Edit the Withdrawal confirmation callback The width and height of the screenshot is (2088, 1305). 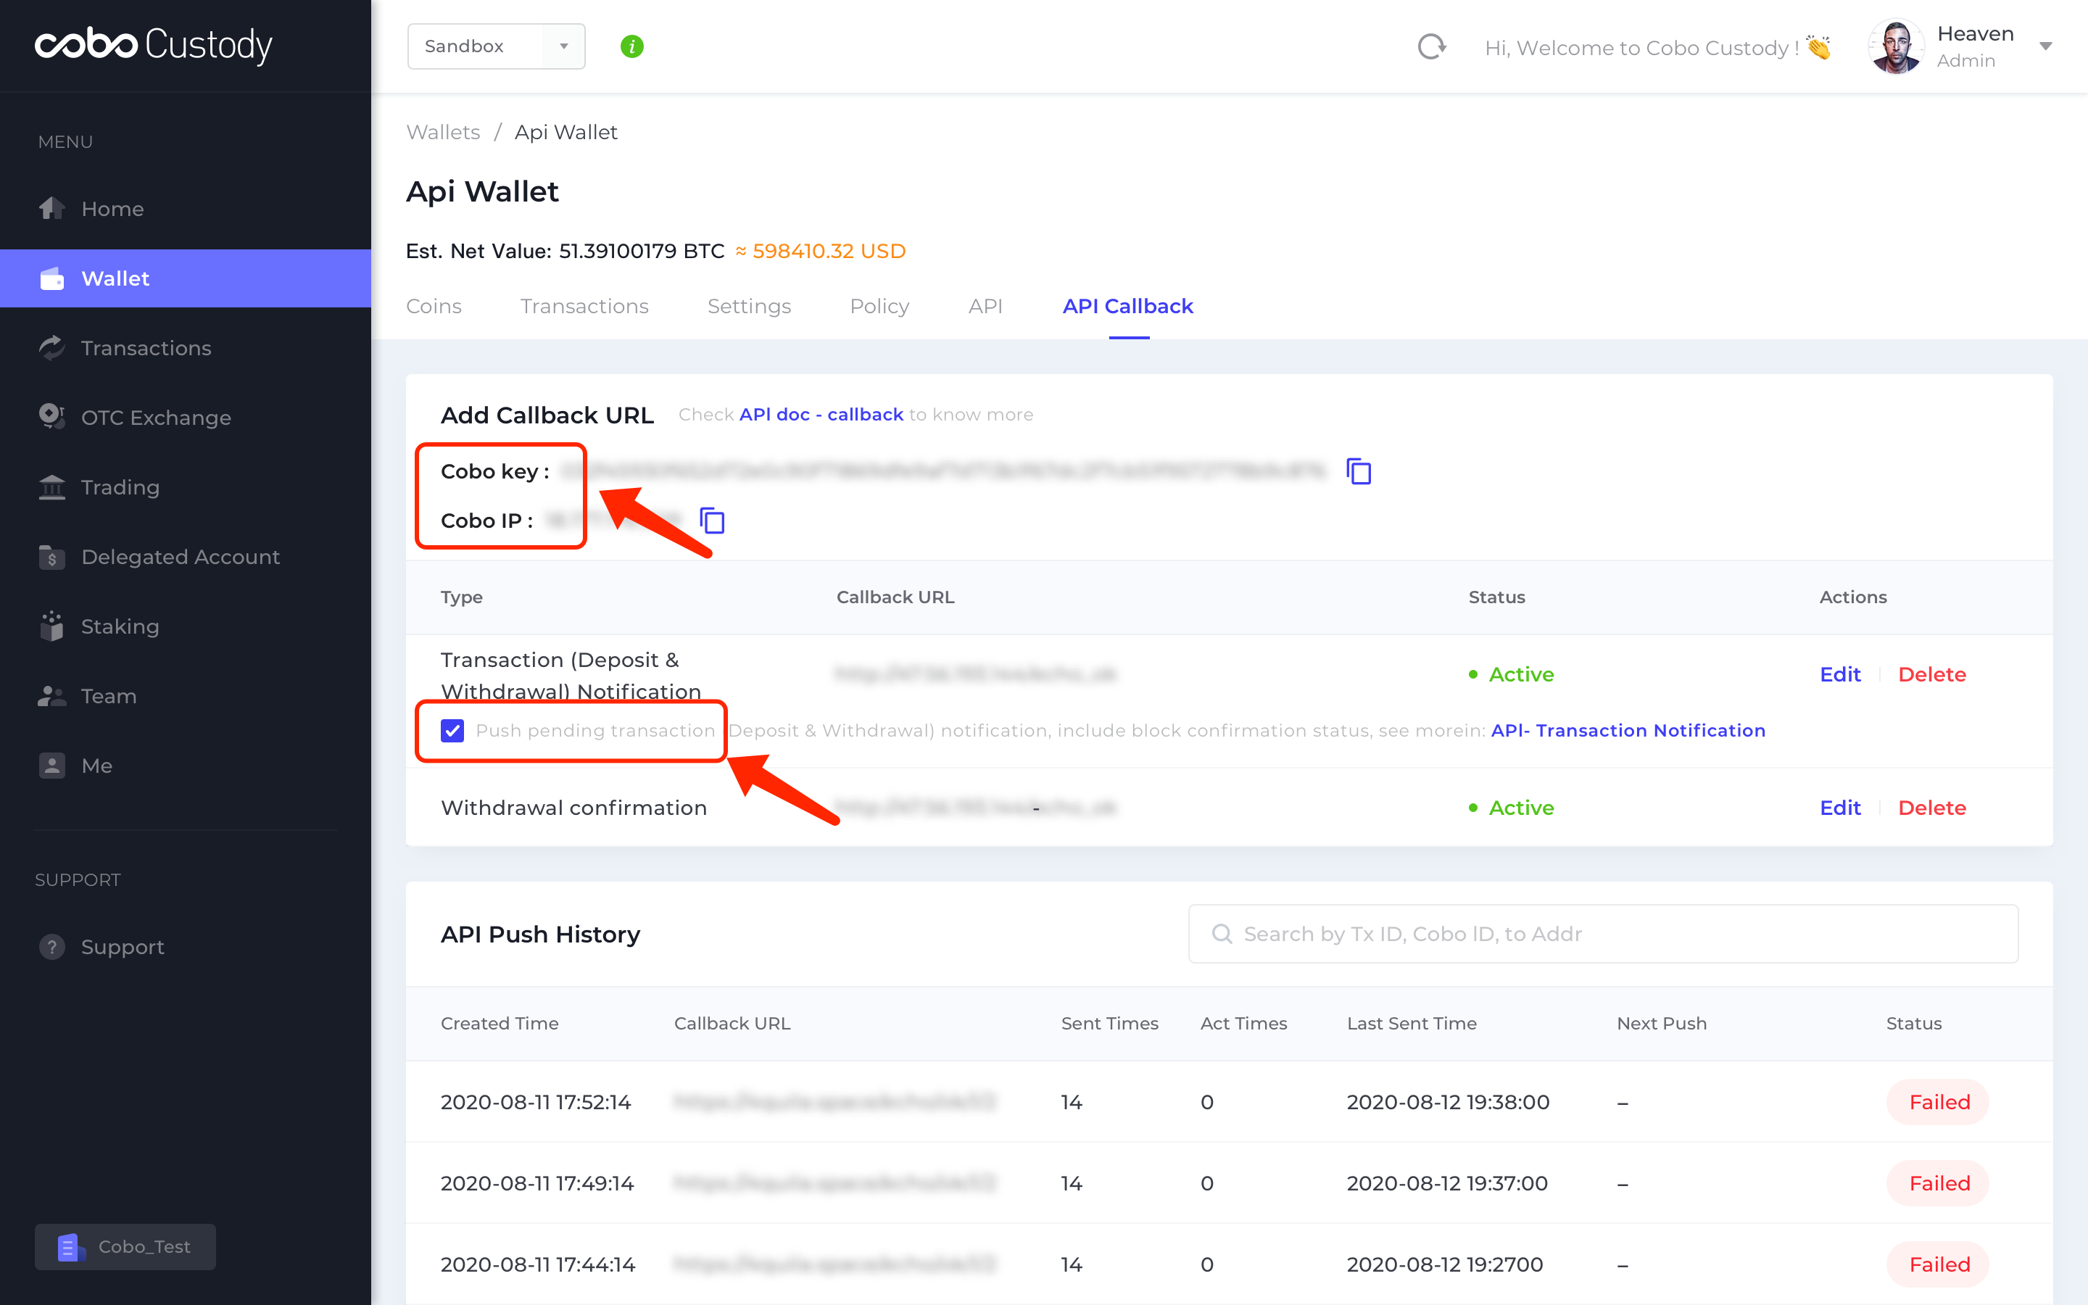pos(1839,808)
